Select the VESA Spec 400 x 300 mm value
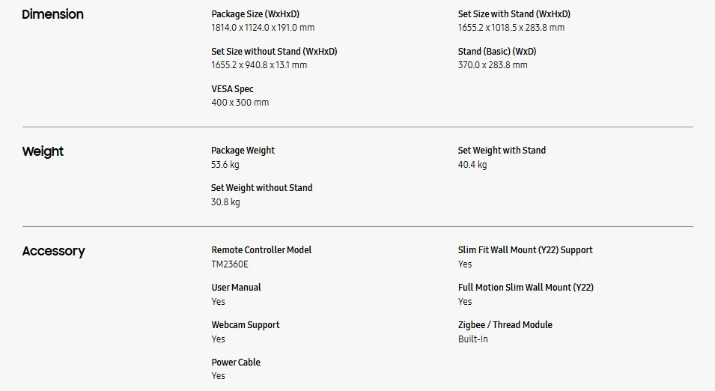715x391 pixels. pyautogui.click(x=240, y=102)
